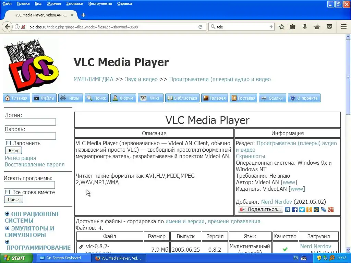Click the Пароль input field
The height and width of the screenshot is (263, 351).
[x=30, y=136]
